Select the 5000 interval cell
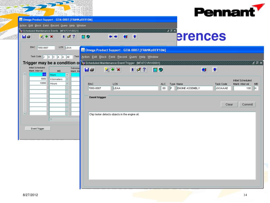Screen dimensions: 270x203 click(38, 79)
